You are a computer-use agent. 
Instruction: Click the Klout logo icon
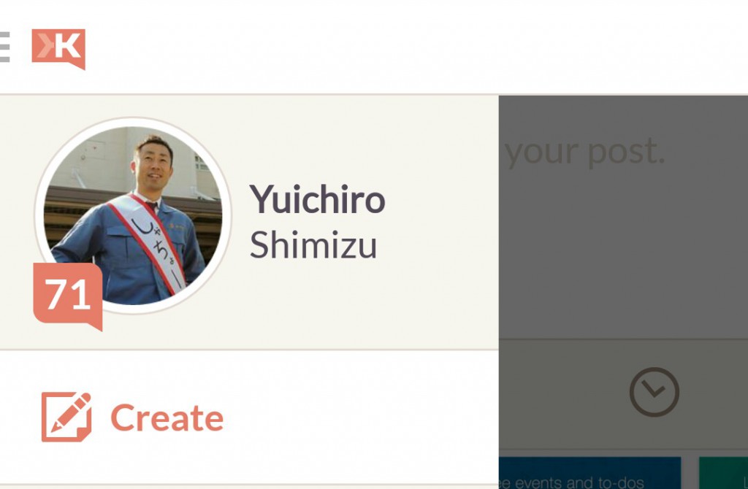[58, 49]
